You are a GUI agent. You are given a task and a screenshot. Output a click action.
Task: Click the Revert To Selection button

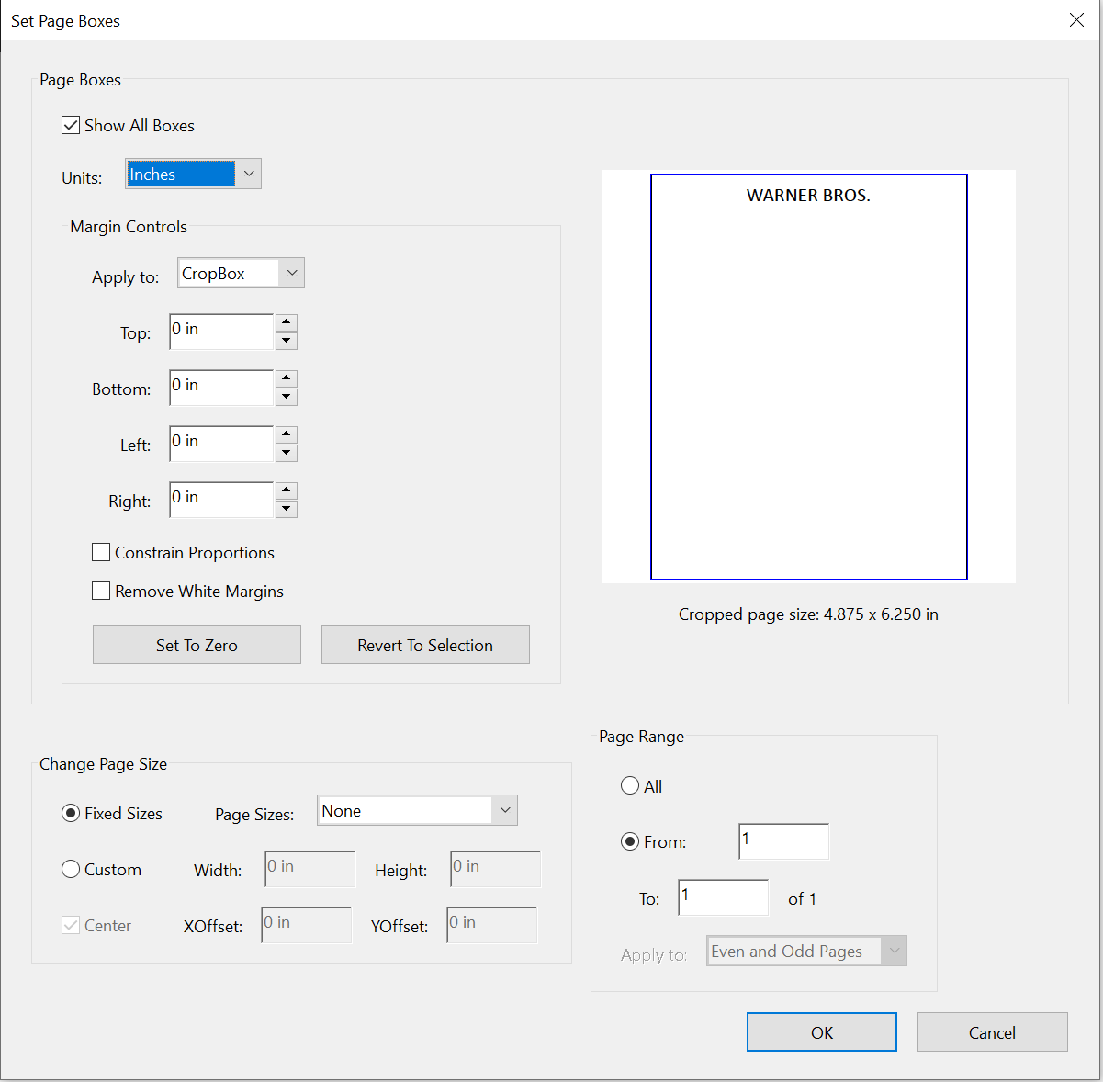(x=425, y=645)
